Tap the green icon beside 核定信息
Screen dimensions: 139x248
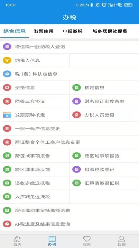77,88
